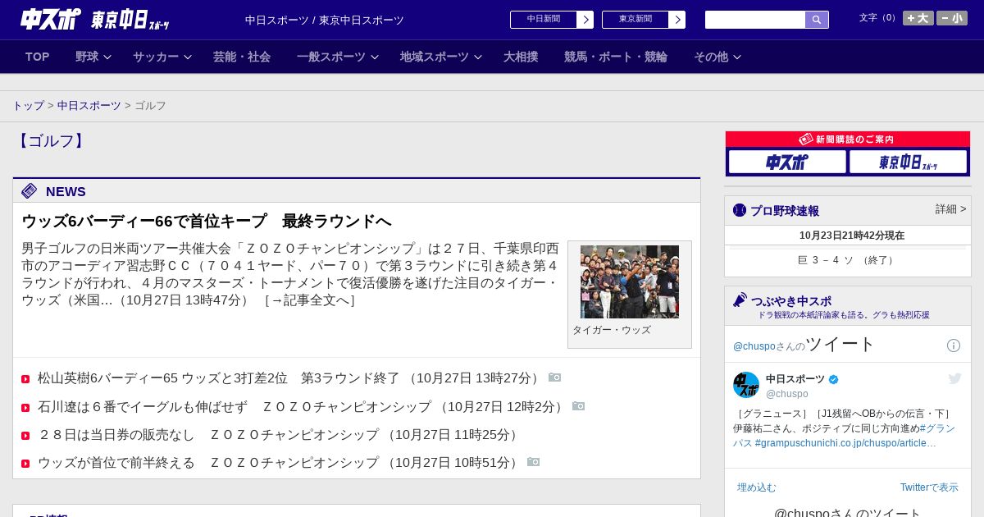Increase text size with the 大 button
The image size is (984, 517).
click(x=918, y=18)
